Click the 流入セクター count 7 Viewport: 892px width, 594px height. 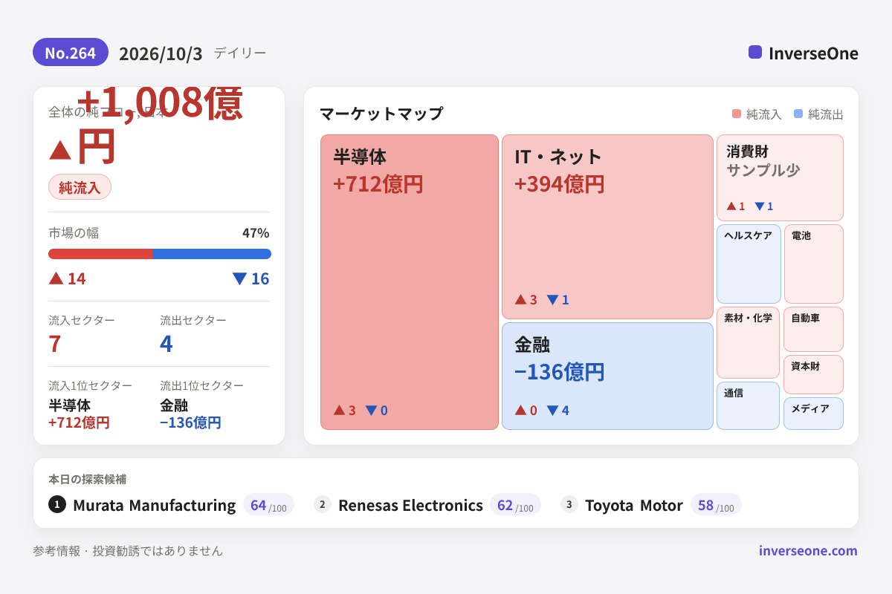tap(54, 344)
